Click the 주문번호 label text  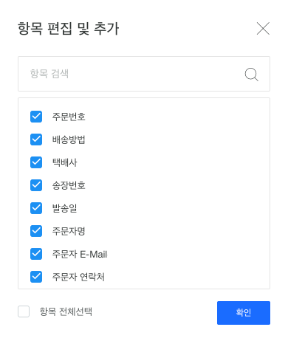tap(69, 117)
